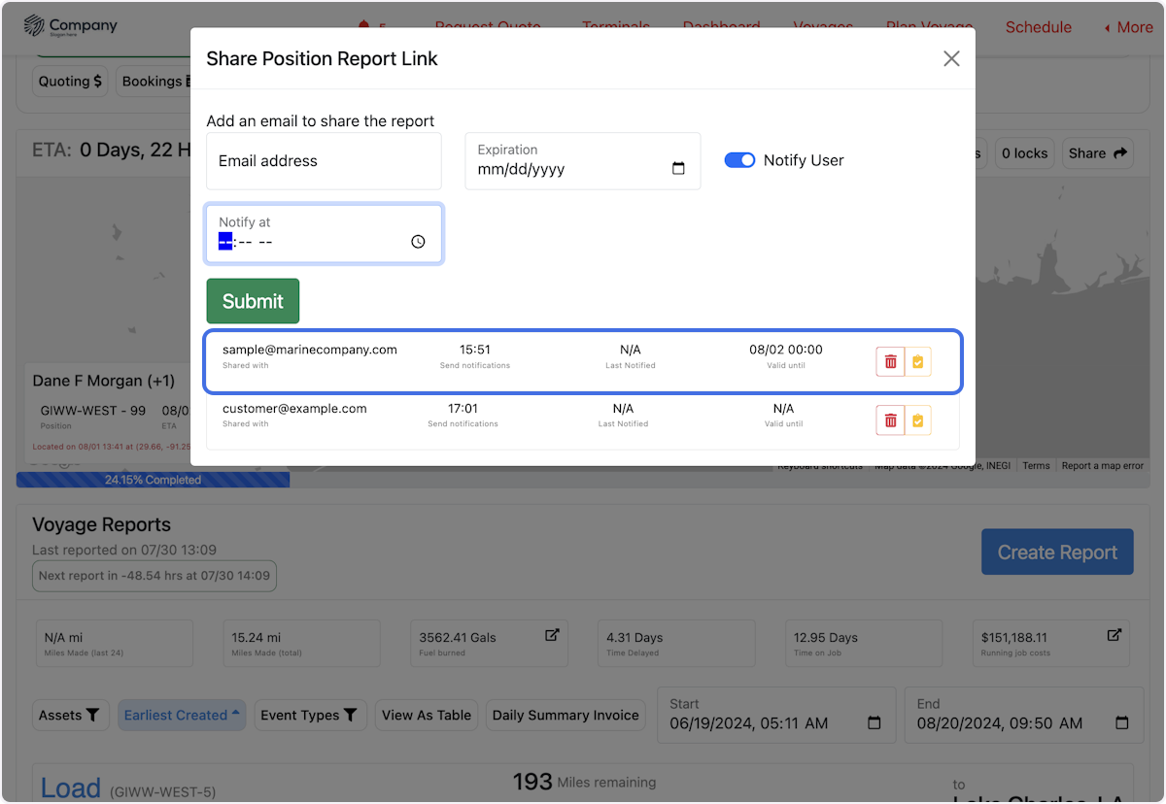This screenshot has height=804, width=1166.
Task: Open the external link on Running job costs
Action: pyautogui.click(x=1113, y=634)
